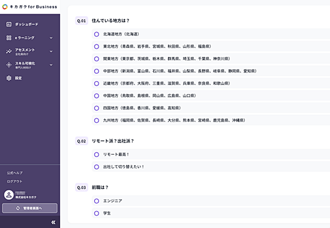330x228 pixels.
Task: Collapse sidebar with double-chevron icon
Action: click(53, 222)
